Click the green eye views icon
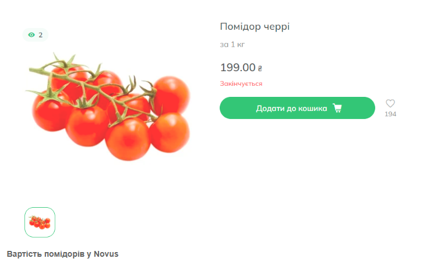Image resolution: width=430 pixels, height=262 pixels. pos(31,35)
